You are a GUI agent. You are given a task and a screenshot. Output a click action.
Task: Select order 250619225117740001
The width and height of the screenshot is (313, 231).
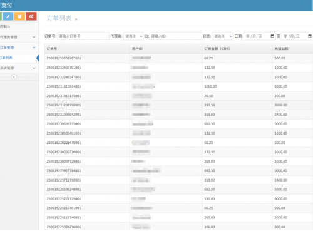(x=64, y=218)
